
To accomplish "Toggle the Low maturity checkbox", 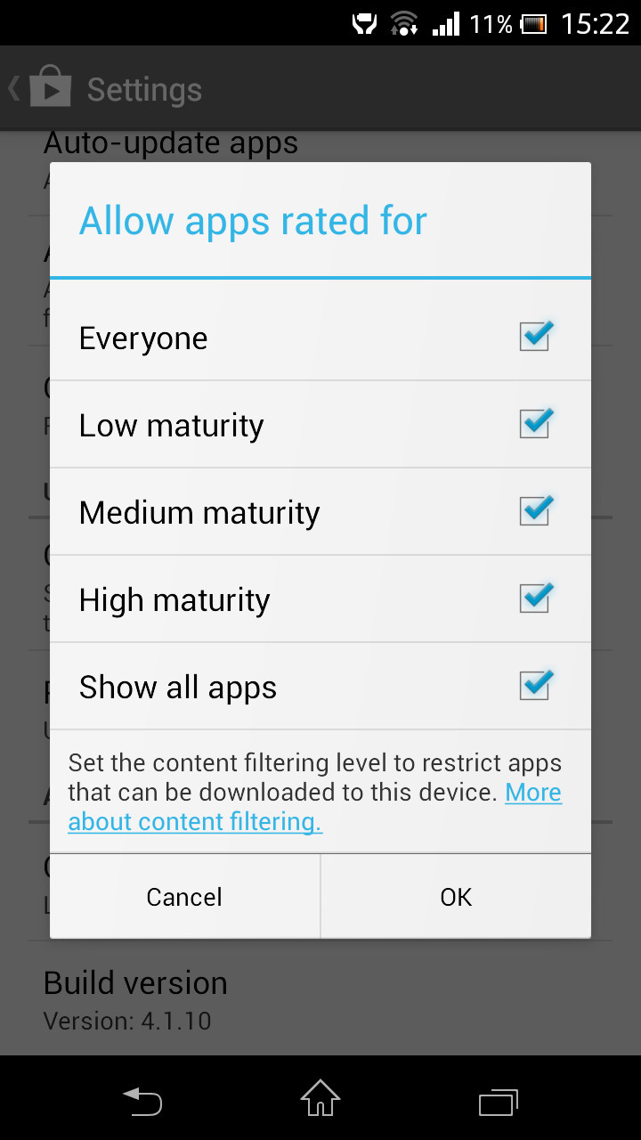I will [536, 424].
